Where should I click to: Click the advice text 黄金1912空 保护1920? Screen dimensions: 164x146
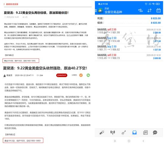[23, 141]
